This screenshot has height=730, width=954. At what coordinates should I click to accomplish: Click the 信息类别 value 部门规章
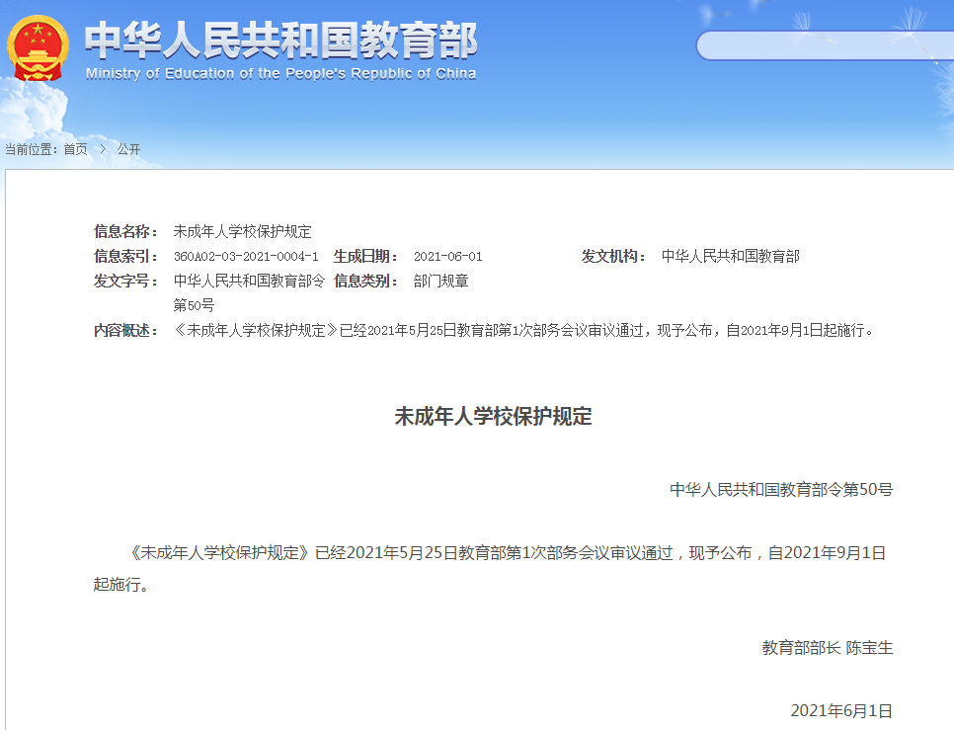click(440, 281)
